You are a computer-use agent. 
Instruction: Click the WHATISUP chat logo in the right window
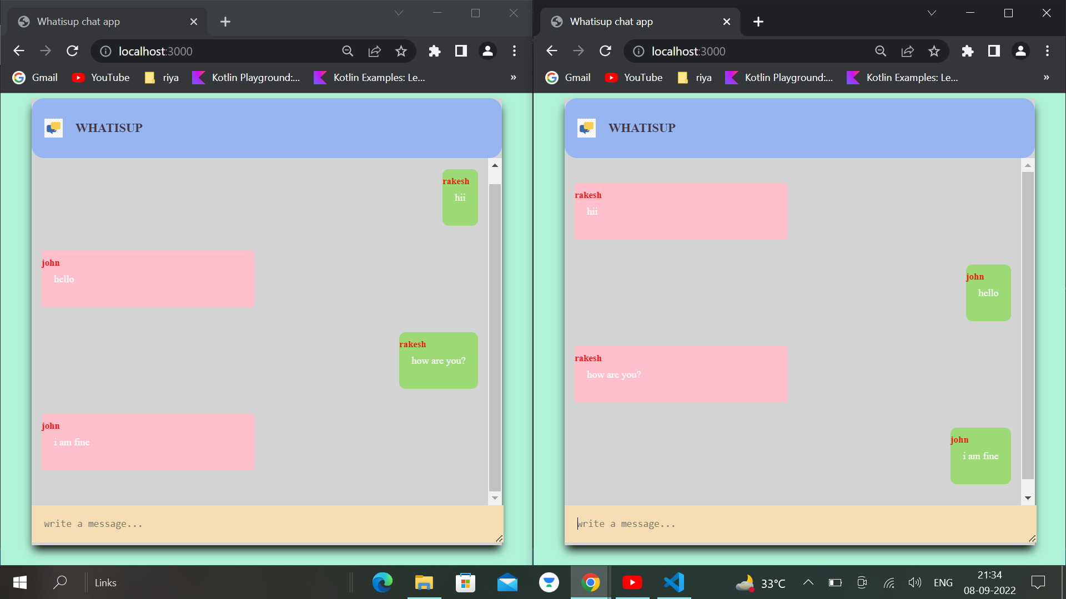pos(586,128)
